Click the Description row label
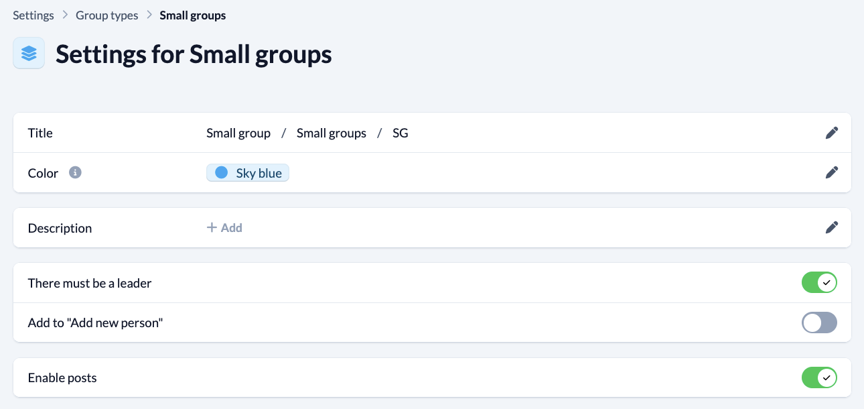The height and width of the screenshot is (409, 864). 60,228
